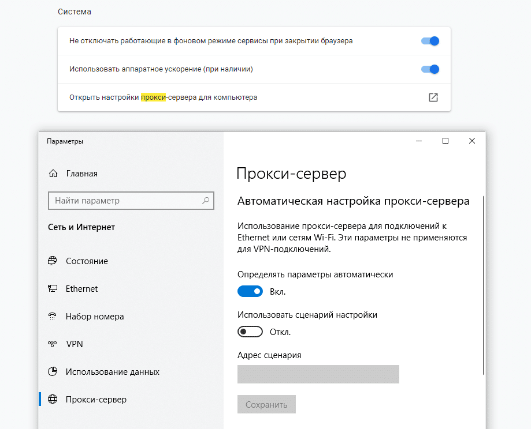The image size is (531, 429).
Task: Click the Найти параметр search field
Action: (x=124, y=201)
